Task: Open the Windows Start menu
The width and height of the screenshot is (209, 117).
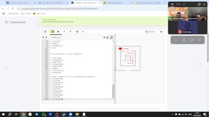Action: click(x=3, y=114)
